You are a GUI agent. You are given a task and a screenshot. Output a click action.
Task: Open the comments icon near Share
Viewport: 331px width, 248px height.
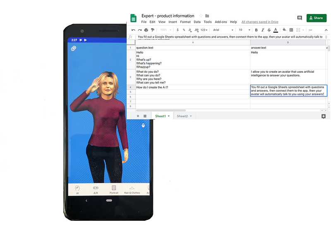(x=300, y=18)
